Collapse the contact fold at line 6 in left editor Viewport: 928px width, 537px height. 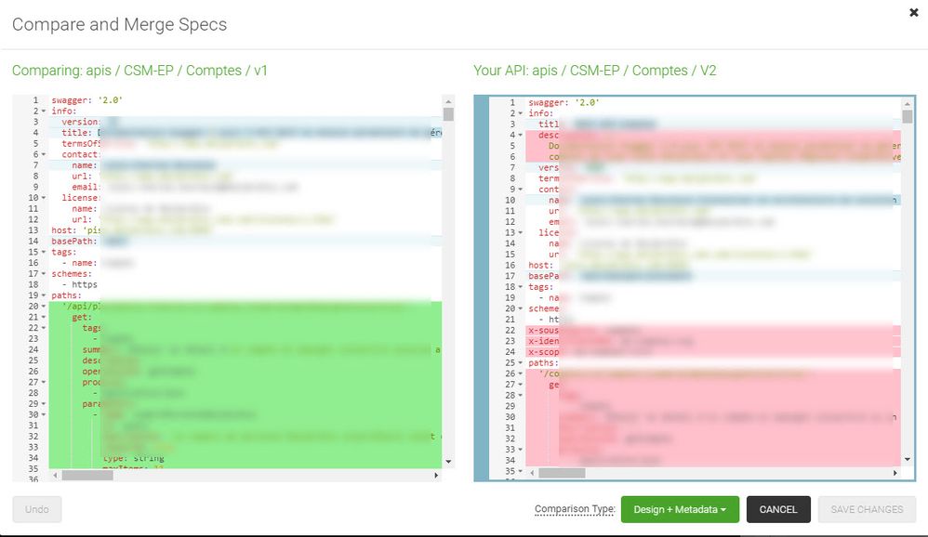[x=44, y=154]
